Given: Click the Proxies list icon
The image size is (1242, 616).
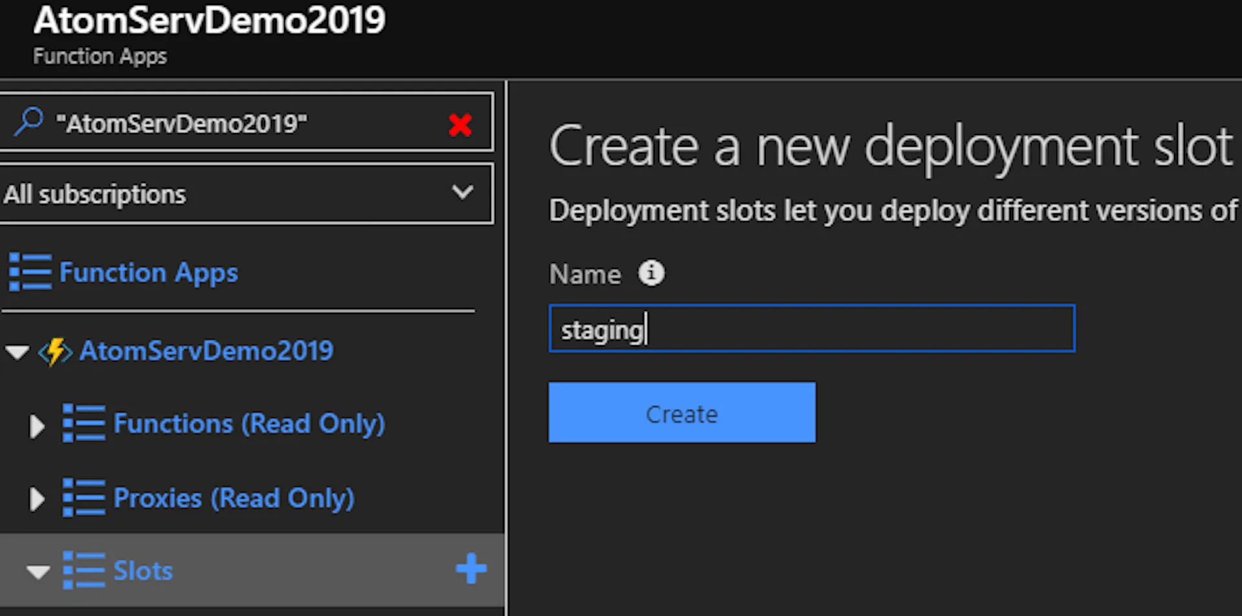Looking at the screenshot, I should pyautogui.click(x=83, y=497).
